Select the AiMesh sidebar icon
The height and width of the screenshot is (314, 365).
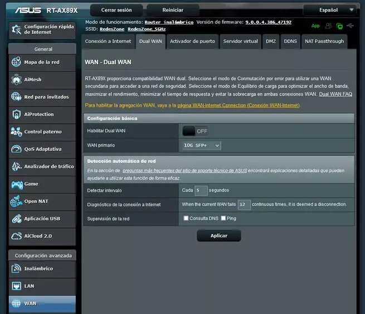coord(16,80)
